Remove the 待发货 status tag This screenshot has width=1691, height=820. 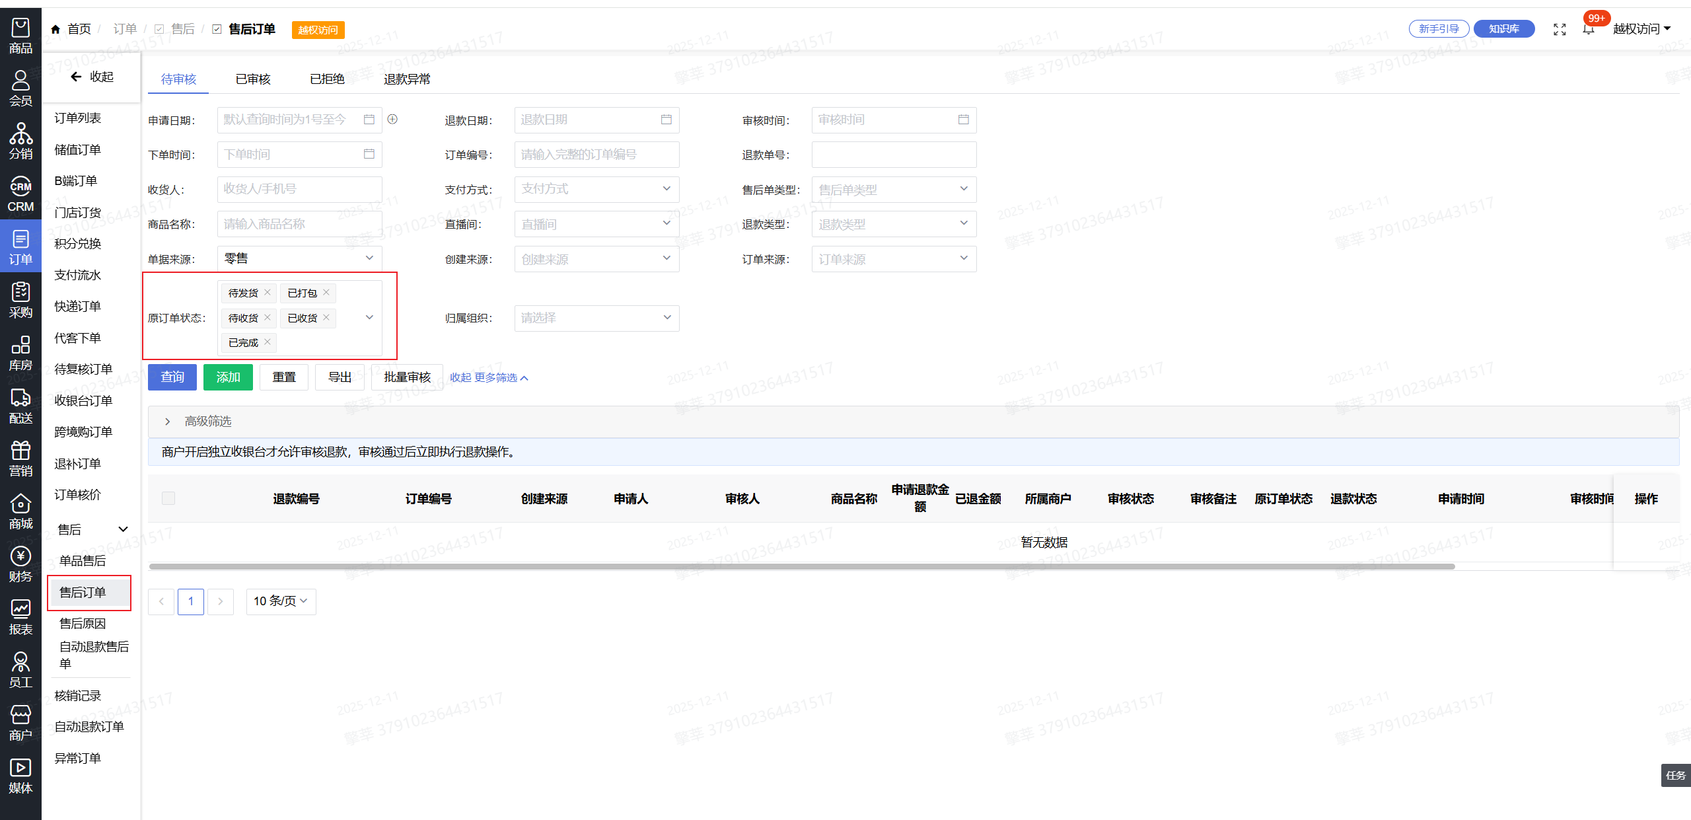click(x=268, y=292)
